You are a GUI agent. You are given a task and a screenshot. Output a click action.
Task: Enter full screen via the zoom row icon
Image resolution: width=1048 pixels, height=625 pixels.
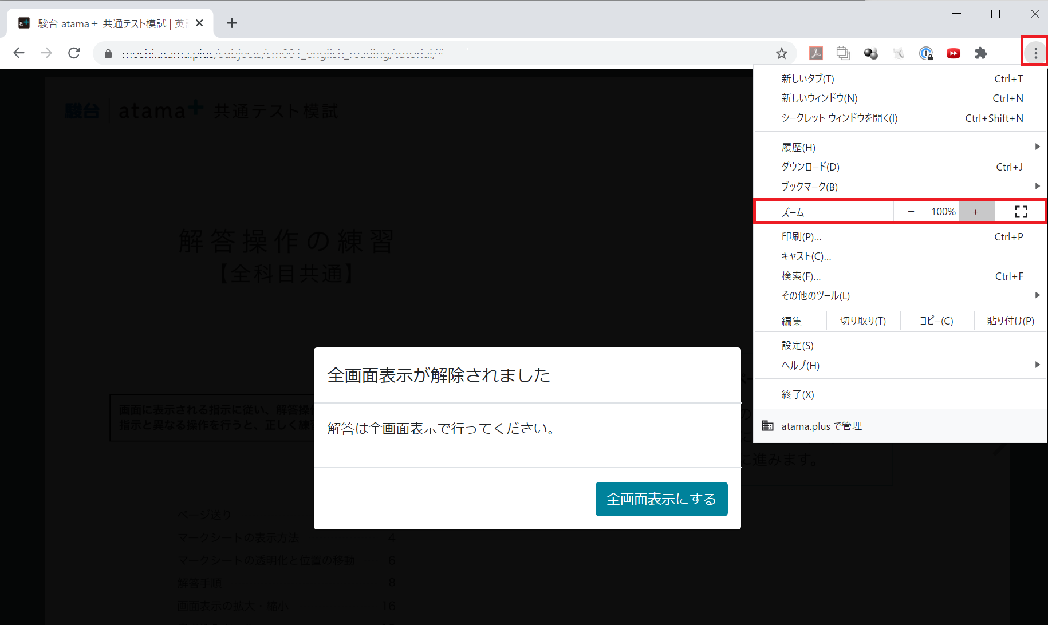(1021, 212)
